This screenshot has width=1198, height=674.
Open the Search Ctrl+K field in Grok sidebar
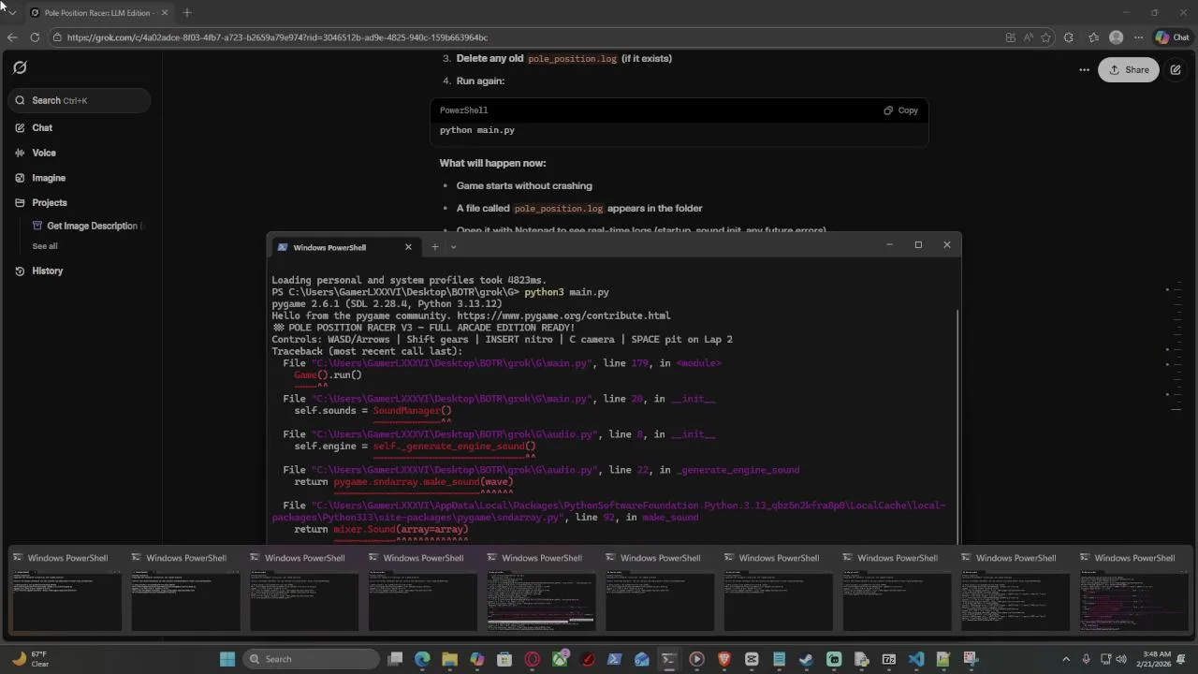click(80, 100)
